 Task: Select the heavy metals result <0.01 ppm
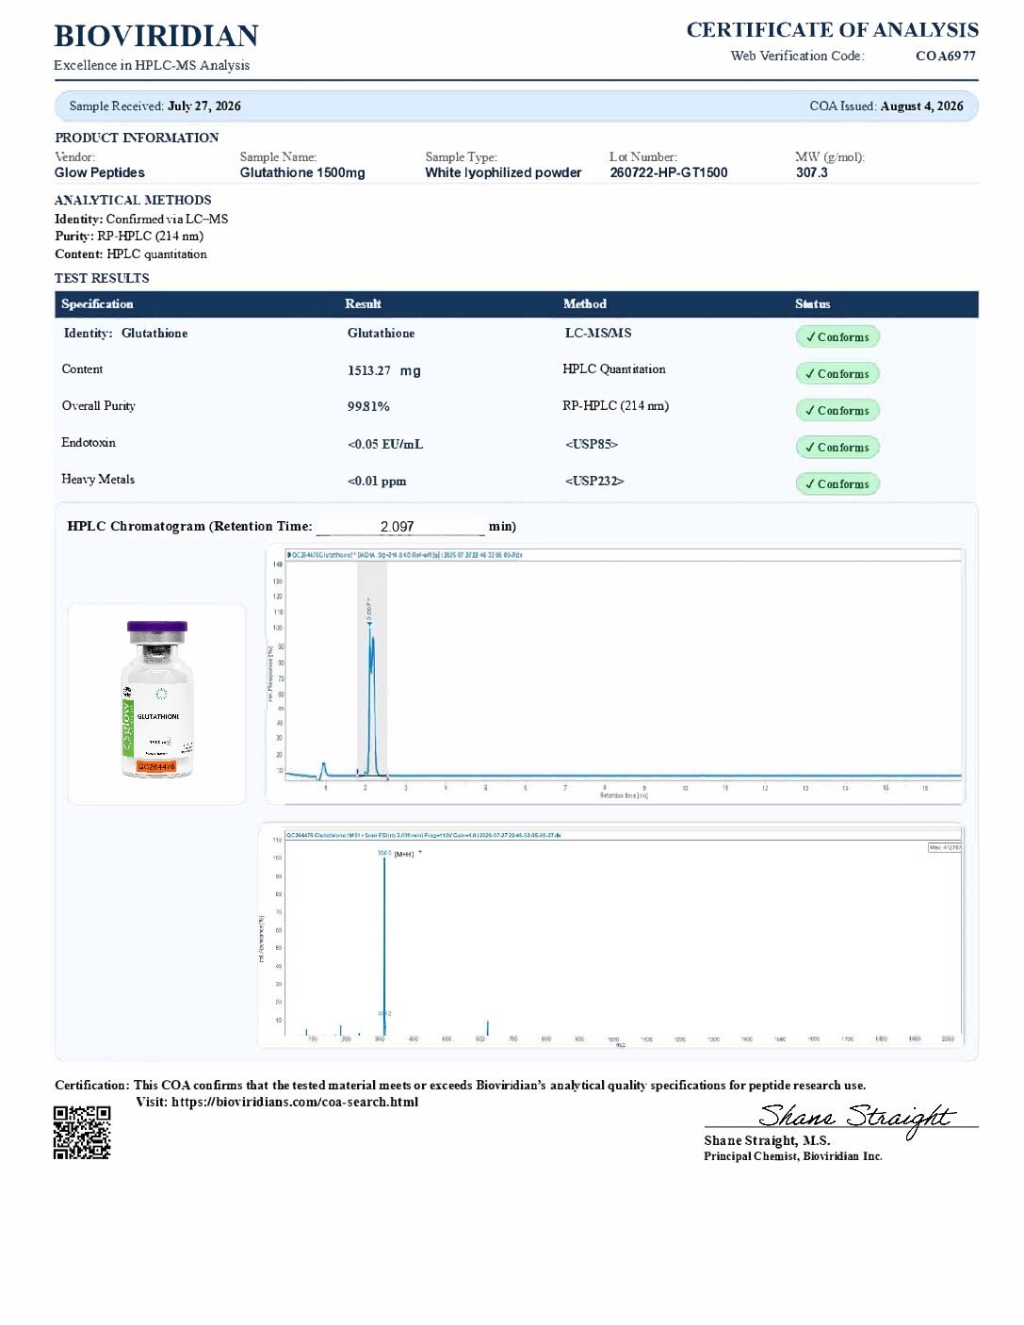[377, 481]
